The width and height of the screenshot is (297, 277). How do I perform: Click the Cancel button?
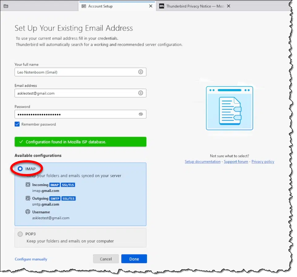(x=106, y=259)
